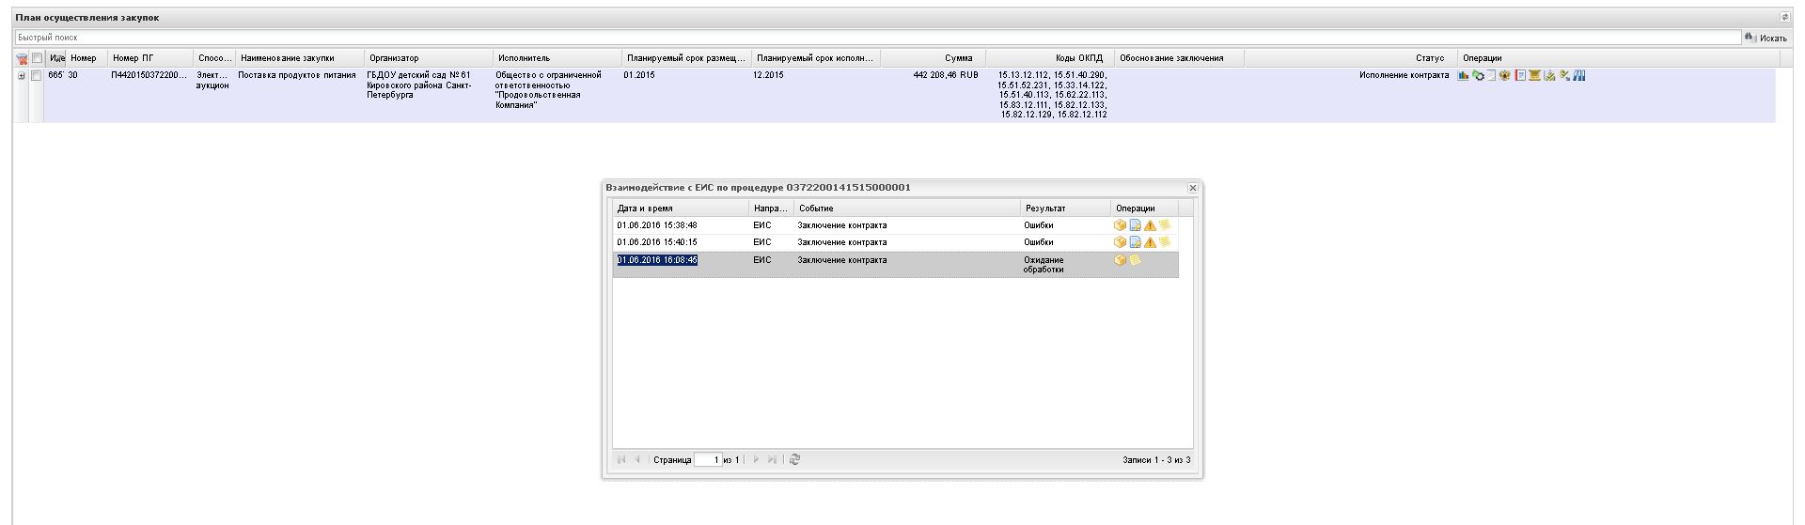
Task: Click the Записи 1 - 3 из 3 text
Action: (x=1156, y=460)
